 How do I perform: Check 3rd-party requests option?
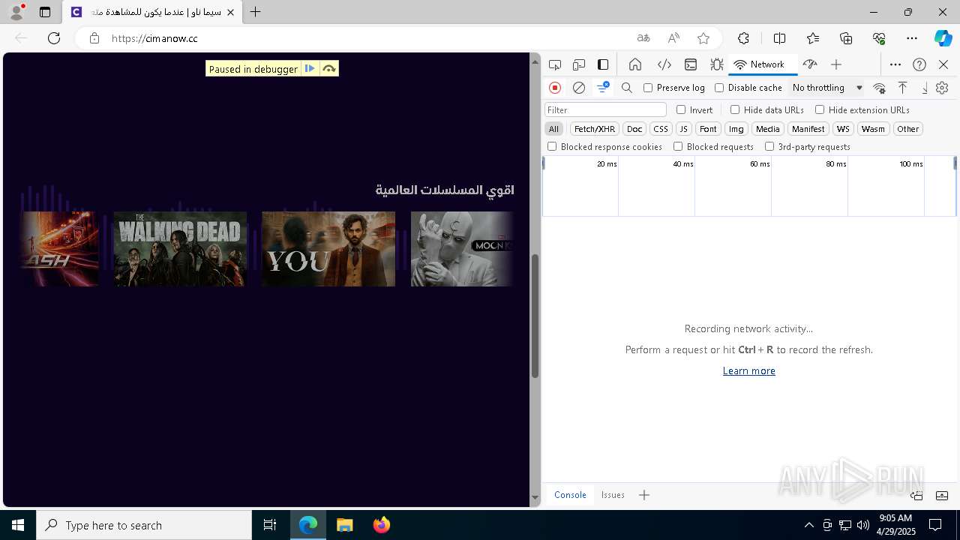pos(769,146)
